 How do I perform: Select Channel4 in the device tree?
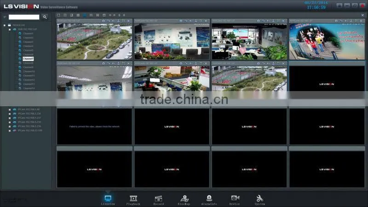(x=28, y=46)
